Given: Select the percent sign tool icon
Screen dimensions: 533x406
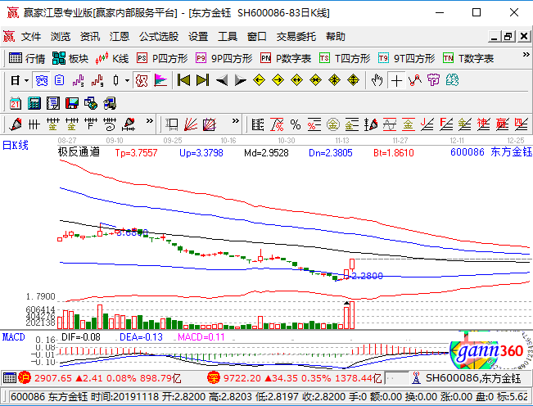Looking at the screenshot, I should (295, 124).
